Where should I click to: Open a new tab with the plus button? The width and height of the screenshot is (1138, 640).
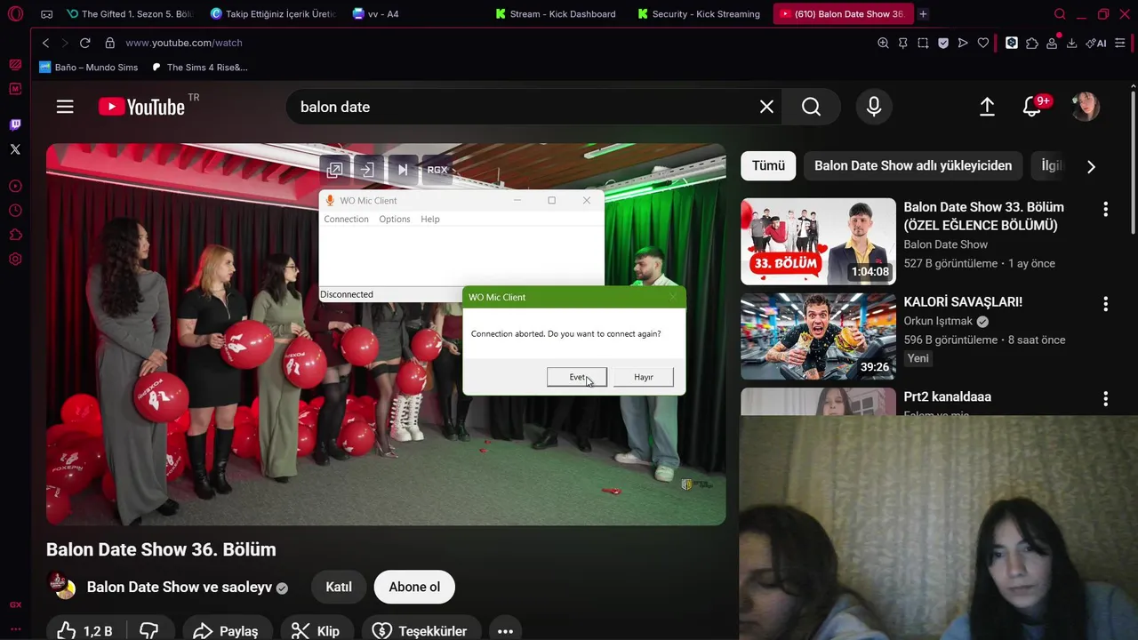(923, 14)
